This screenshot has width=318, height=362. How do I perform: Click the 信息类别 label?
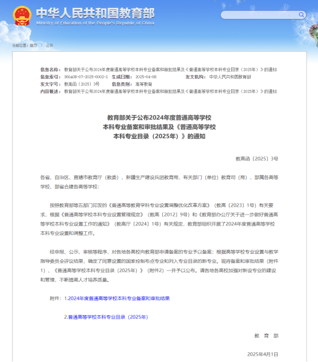pos(122,84)
